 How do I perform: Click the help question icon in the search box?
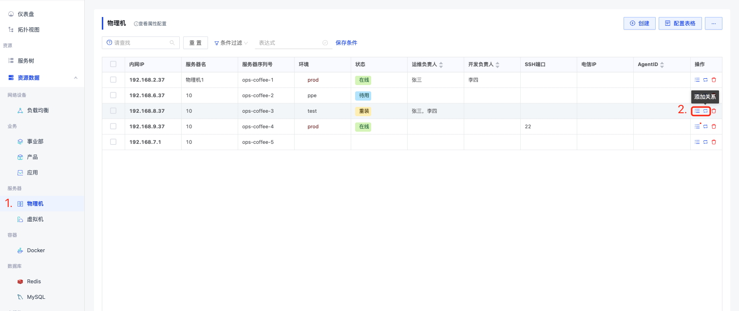[x=109, y=43]
